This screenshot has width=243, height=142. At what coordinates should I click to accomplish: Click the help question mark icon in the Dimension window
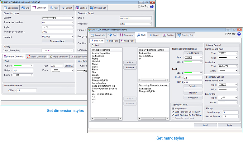pos(152,7)
